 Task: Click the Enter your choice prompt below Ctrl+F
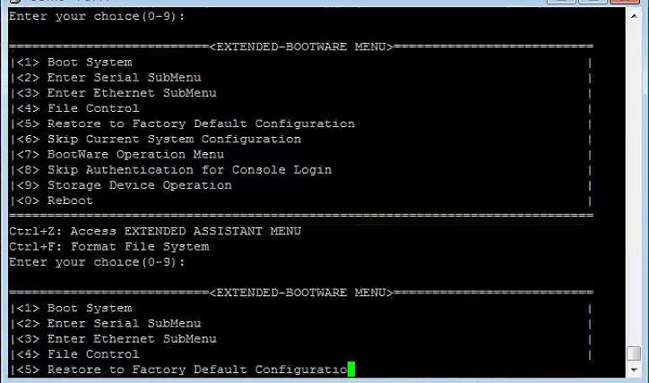click(x=97, y=262)
